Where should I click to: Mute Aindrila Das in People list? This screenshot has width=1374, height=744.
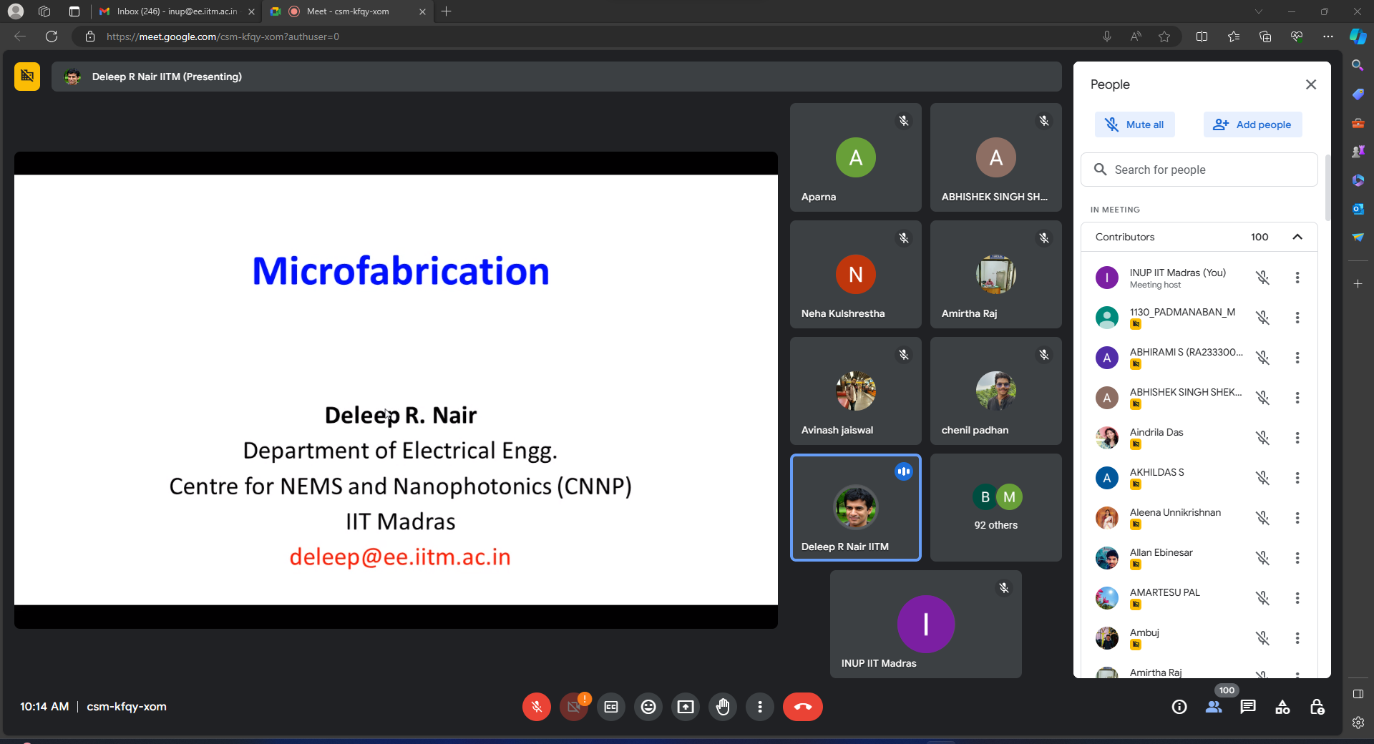tap(1263, 438)
